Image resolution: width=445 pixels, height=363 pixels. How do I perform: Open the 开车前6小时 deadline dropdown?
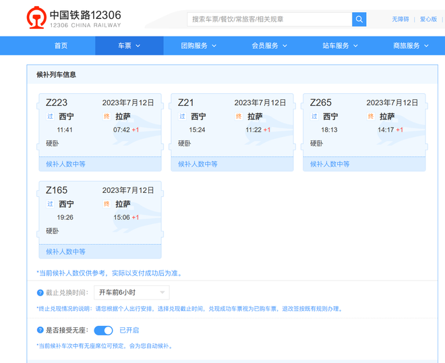pos(131,293)
